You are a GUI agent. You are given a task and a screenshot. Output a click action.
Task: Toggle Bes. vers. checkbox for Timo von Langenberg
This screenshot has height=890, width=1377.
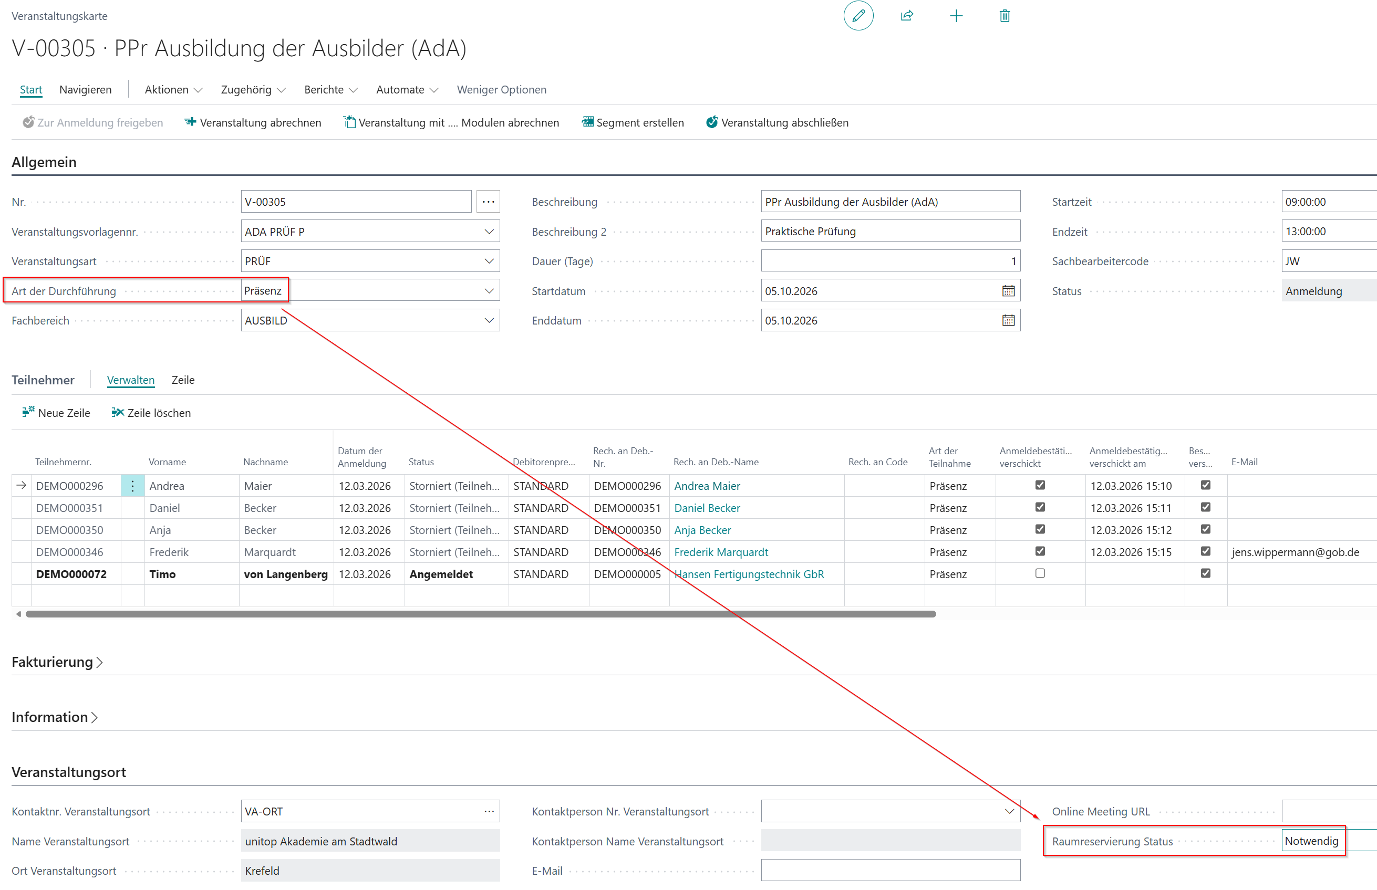(1205, 573)
